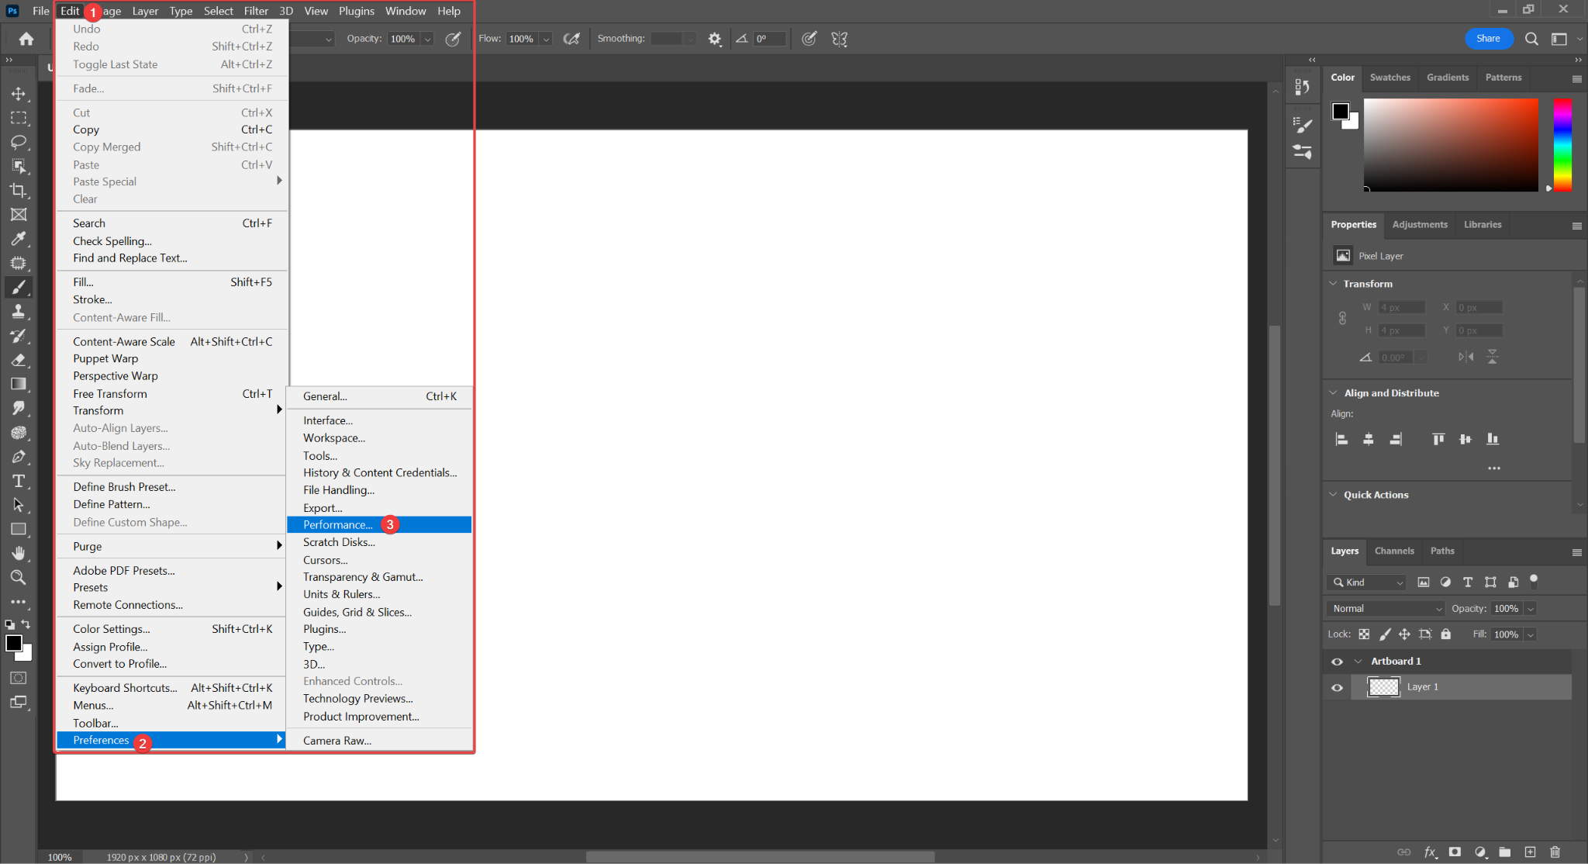1588x864 pixels.
Task: Select the Brush tool in toolbar
Action: click(x=18, y=287)
